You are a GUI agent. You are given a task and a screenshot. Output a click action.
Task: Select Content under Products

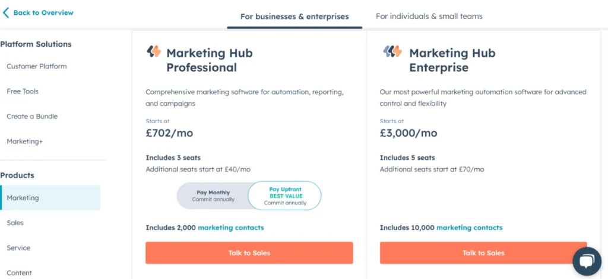point(19,273)
